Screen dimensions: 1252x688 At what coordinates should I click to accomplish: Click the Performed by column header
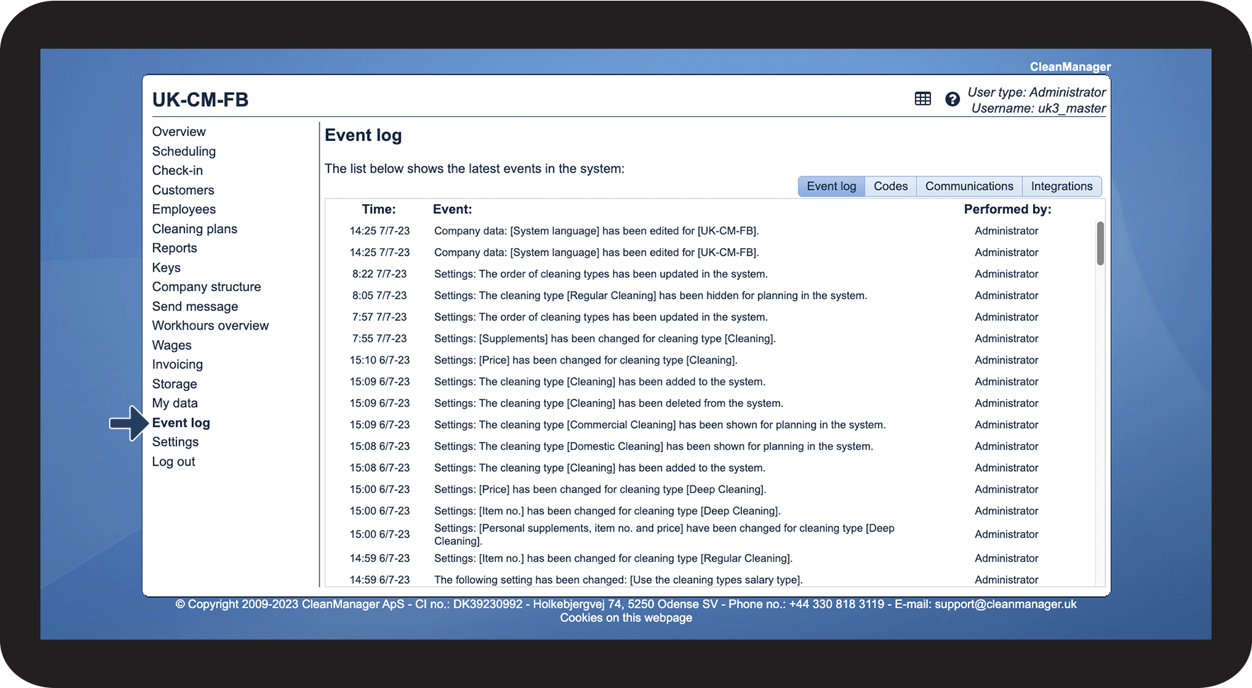[x=1008, y=210]
